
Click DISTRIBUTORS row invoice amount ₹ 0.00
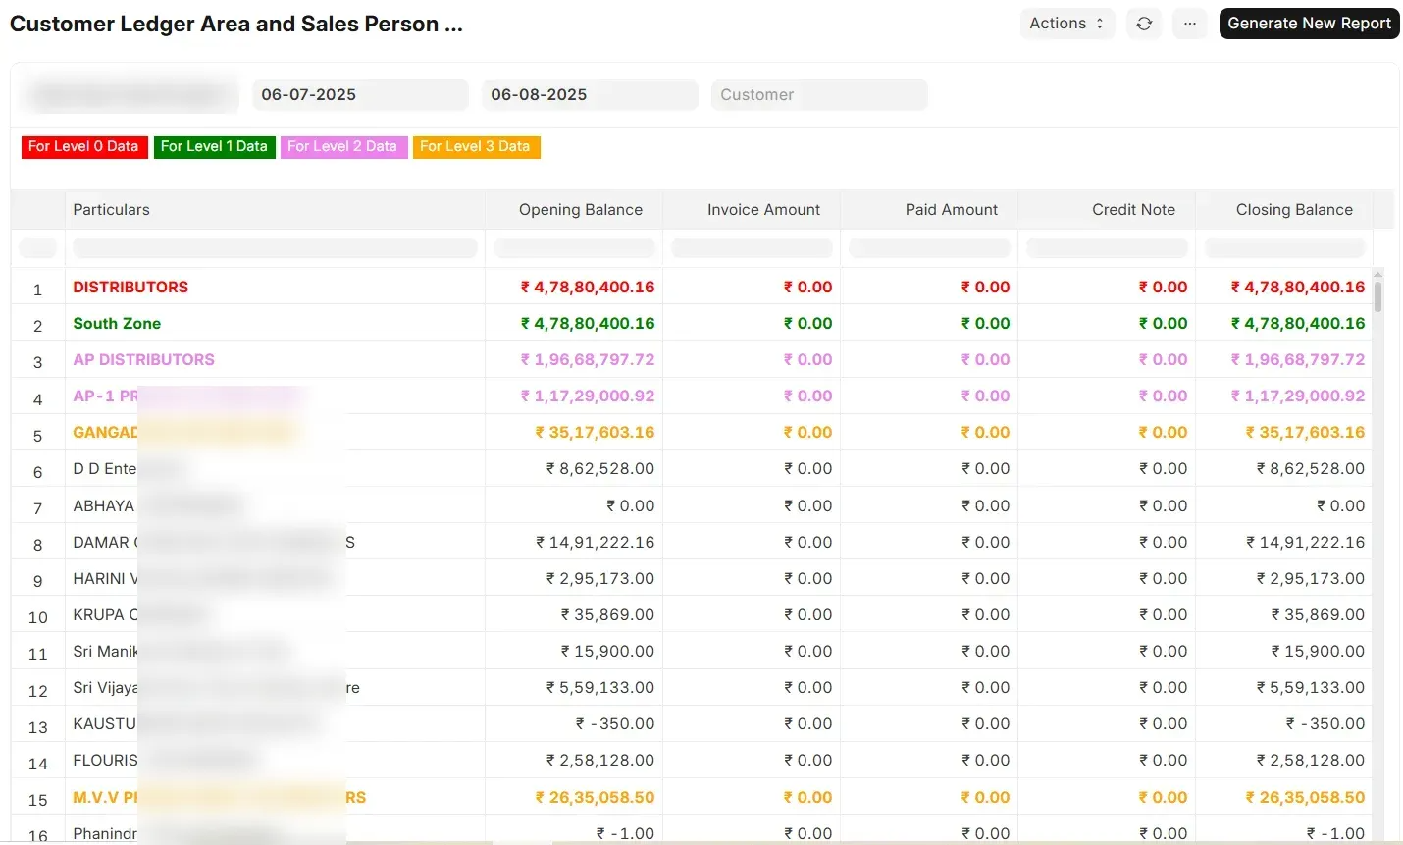pos(807,288)
